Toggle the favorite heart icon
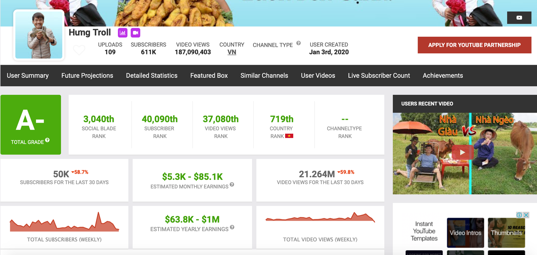 click(x=79, y=50)
